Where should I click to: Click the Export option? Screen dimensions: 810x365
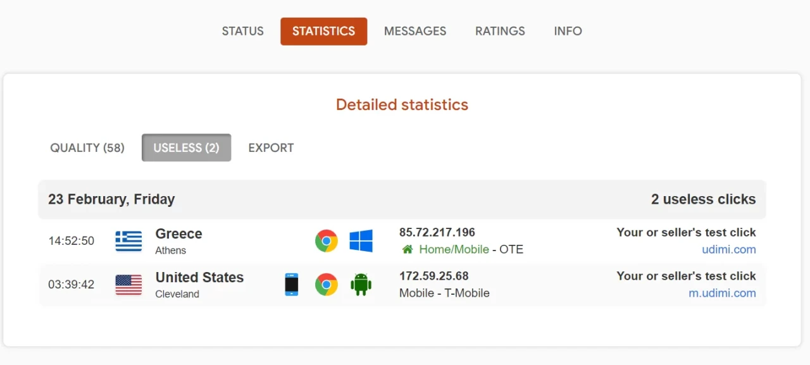coord(271,148)
